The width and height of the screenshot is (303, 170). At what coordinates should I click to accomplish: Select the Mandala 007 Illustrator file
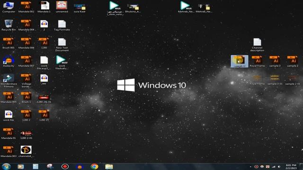point(27,61)
